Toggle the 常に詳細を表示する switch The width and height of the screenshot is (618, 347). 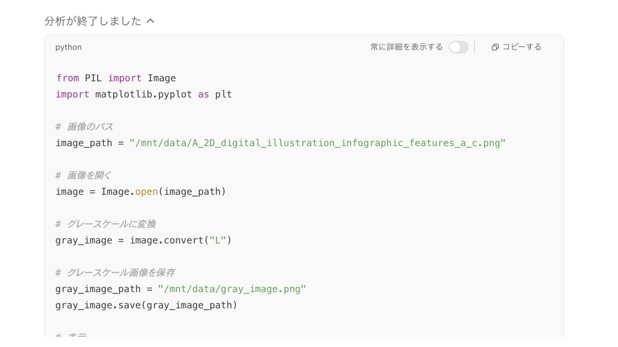click(x=458, y=47)
